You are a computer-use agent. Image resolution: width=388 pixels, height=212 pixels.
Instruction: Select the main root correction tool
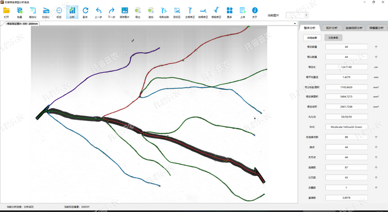coord(190,12)
